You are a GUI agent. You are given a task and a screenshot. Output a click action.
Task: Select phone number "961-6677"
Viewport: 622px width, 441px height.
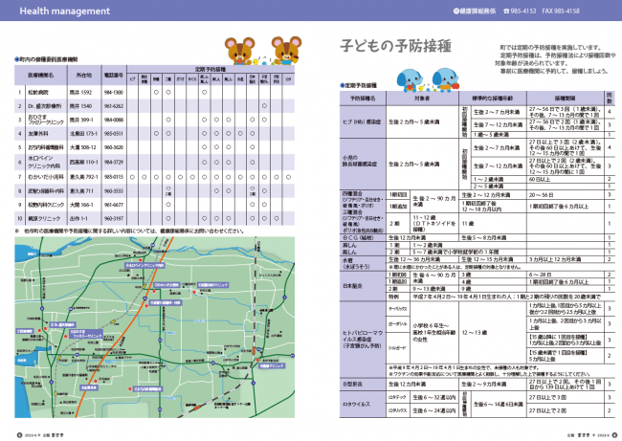(114, 205)
